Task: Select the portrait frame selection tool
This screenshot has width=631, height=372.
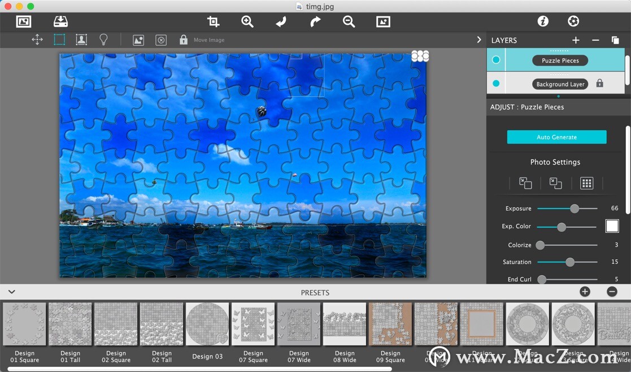Action: pyautogui.click(x=81, y=39)
